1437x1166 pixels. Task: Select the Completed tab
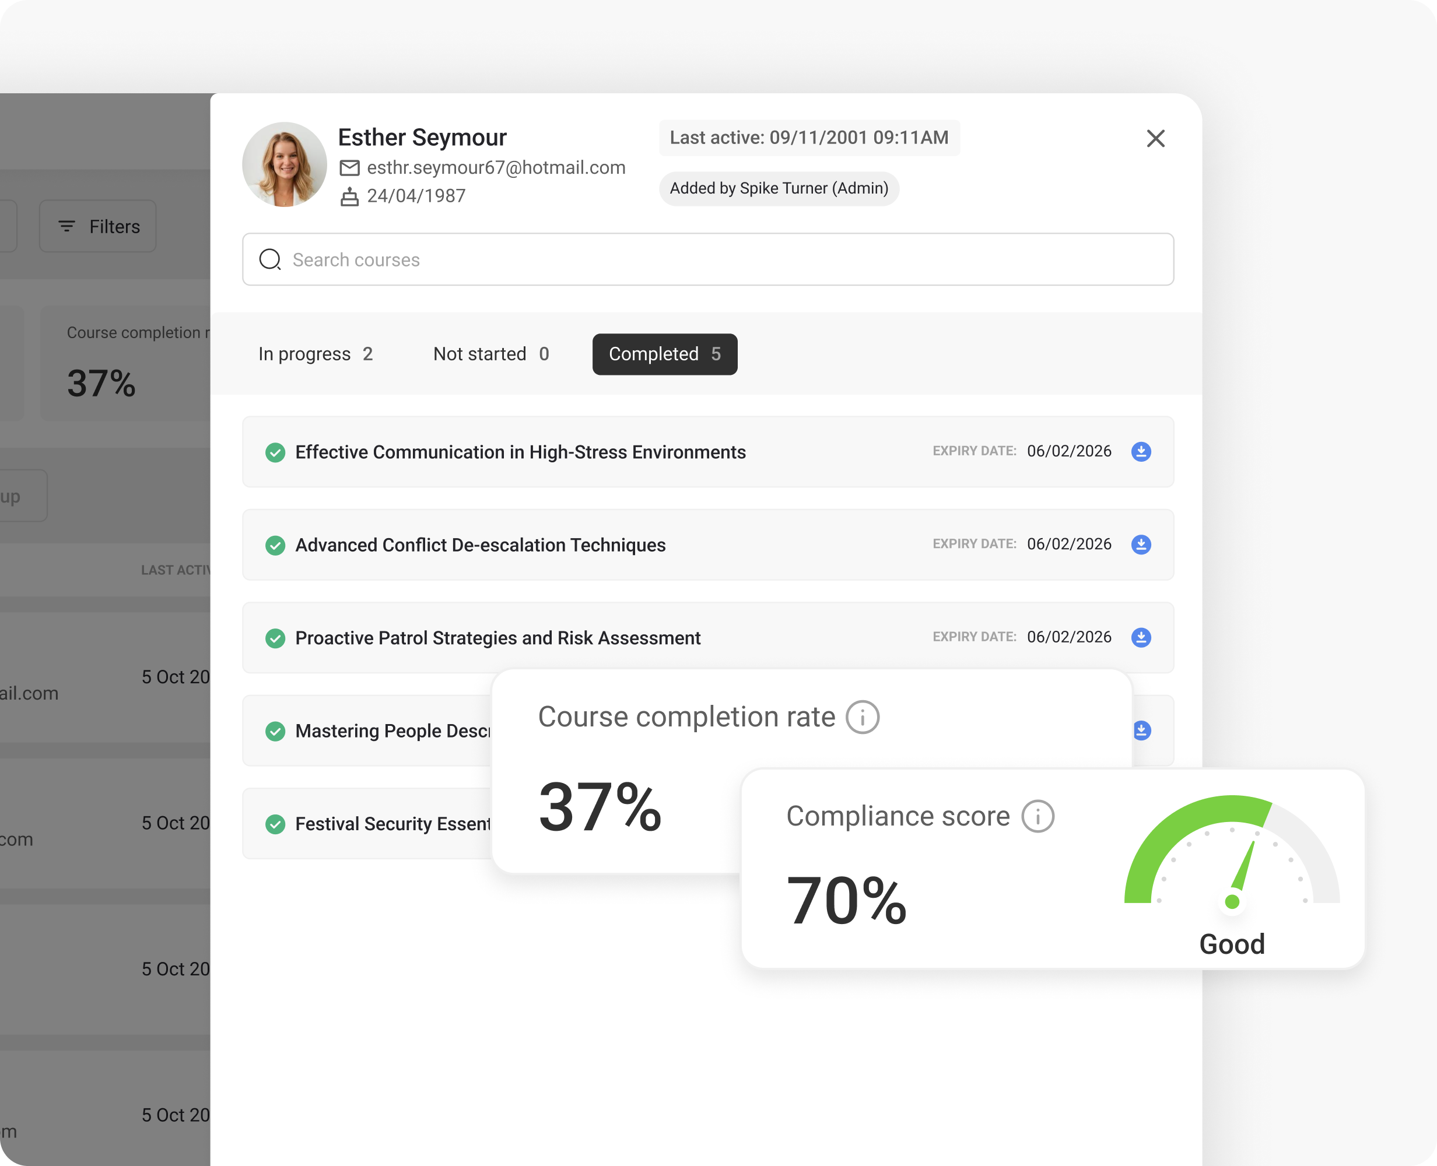point(664,354)
